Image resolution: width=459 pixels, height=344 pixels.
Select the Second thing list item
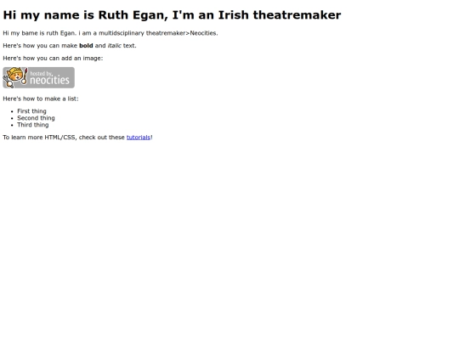tap(36, 118)
